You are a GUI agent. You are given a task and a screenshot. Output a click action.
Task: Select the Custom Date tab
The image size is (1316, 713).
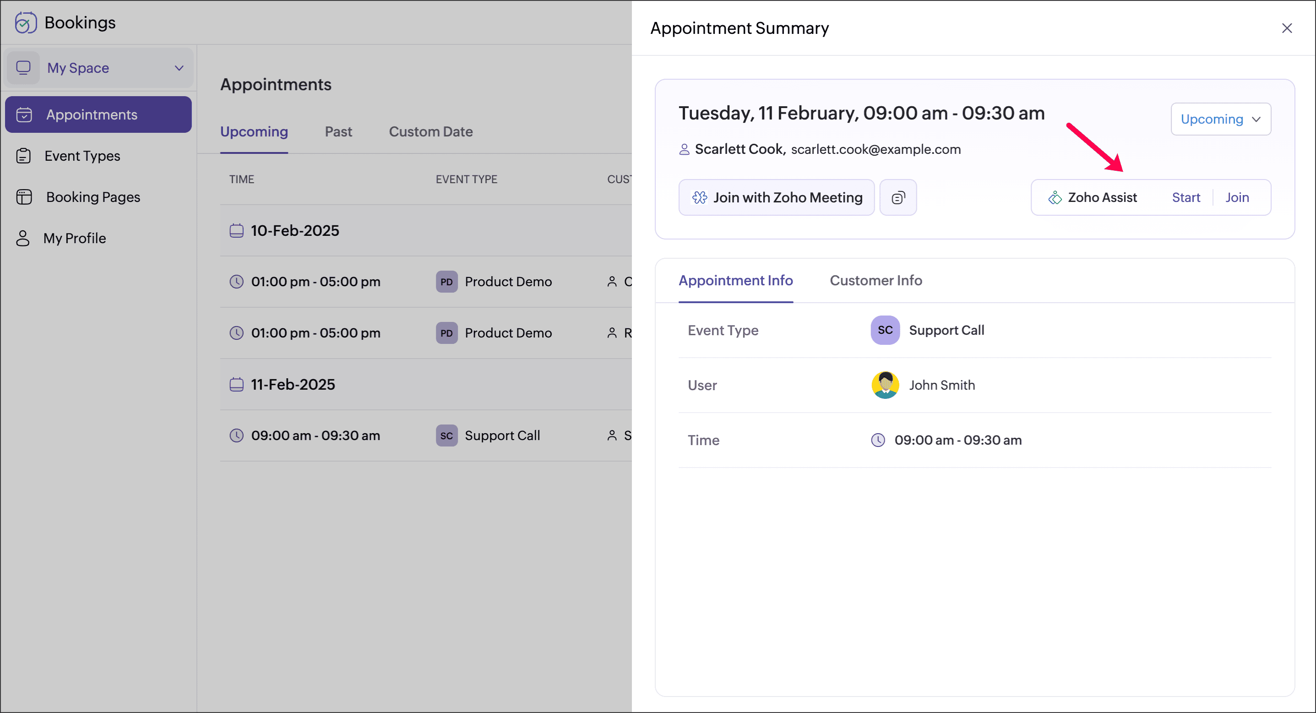point(430,132)
